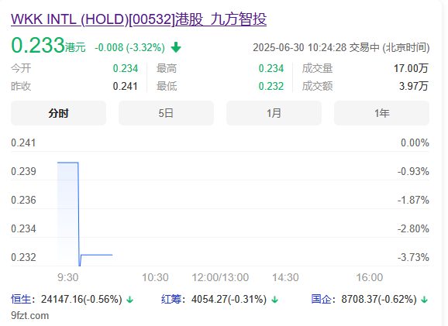This screenshot has width=448, height=326.
Task: Switch to the 1月 chart tab
Action: pyautogui.click(x=274, y=113)
